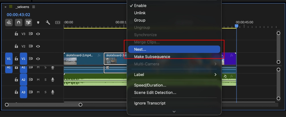Hide track V3 output with eye icon
Viewport: 286px width, 117px height.
click(x=38, y=34)
